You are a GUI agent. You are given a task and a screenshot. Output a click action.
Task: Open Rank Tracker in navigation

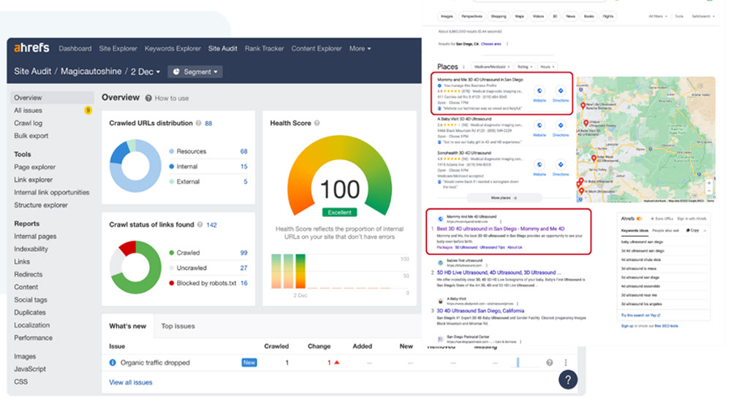coord(265,48)
